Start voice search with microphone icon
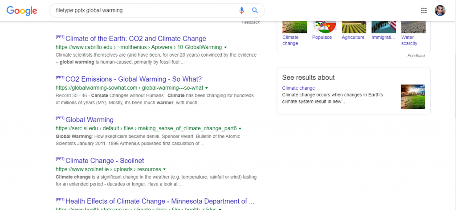The width and height of the screenshot is (456, 210). pyautogui.click(x=241, y=11)
